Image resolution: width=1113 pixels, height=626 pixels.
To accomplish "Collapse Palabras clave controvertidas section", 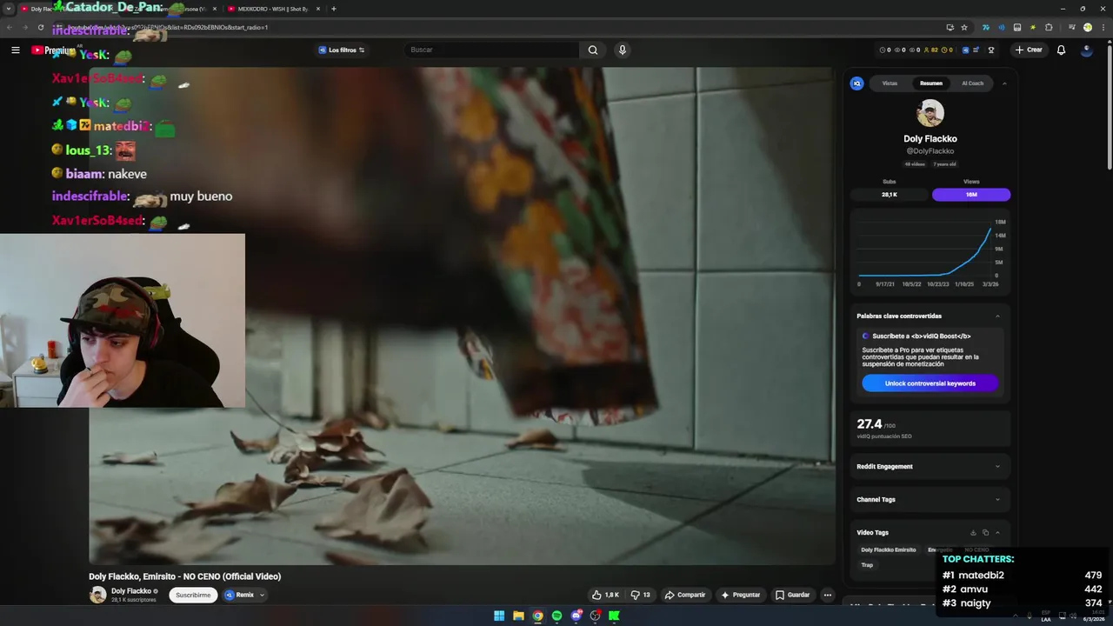I will click(x=997, y=316).
